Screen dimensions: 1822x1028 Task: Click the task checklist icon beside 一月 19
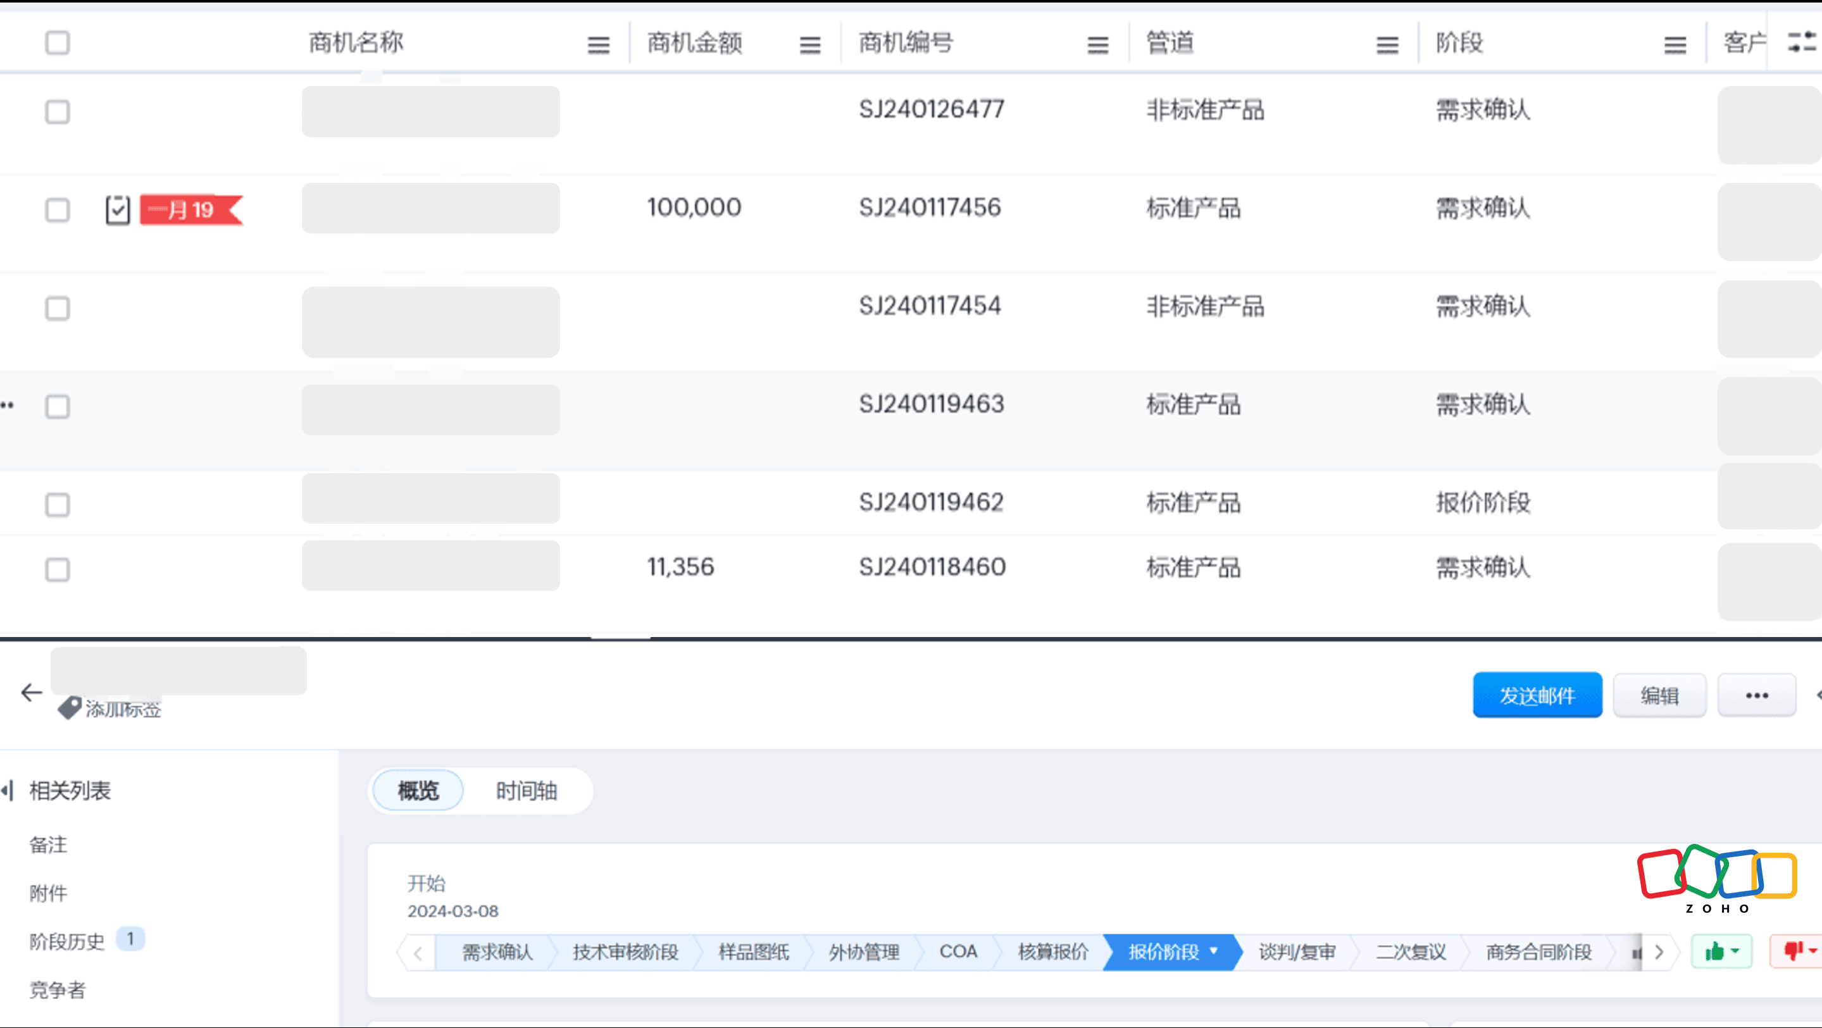point(118,210)
